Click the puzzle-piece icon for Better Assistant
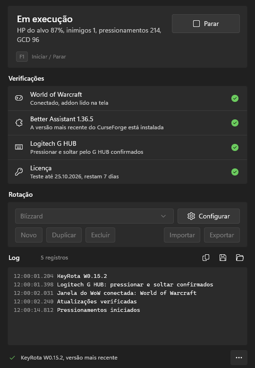255x368 pixels. pos(19,123)
